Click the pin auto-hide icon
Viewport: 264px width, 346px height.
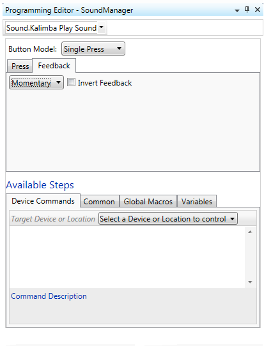click(247, 10)
